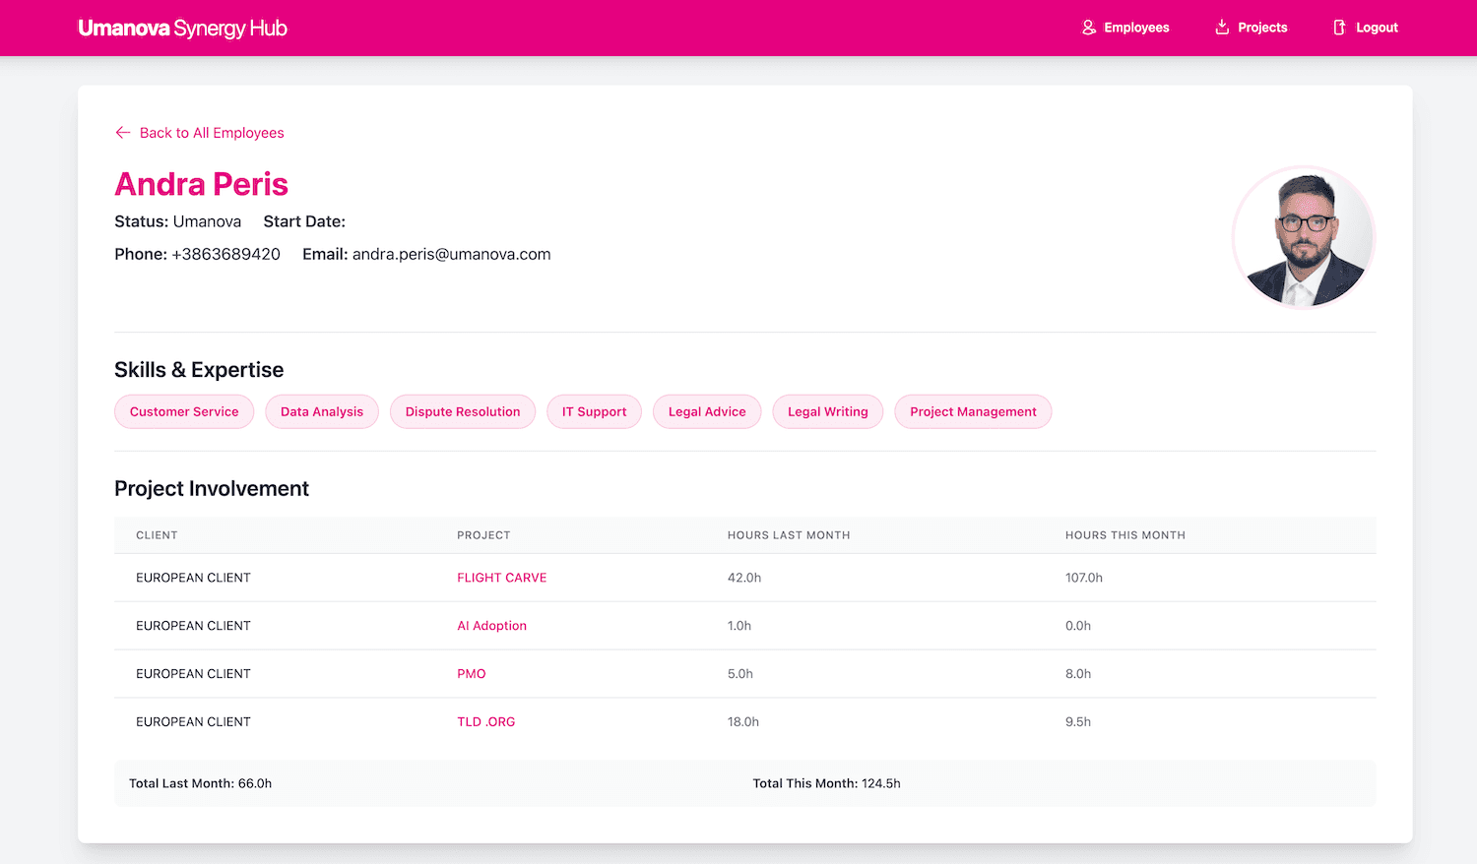This screenshot has height=864, width=1477.
Task: Click the Logout icon in top right
Action: (1339, 27)
